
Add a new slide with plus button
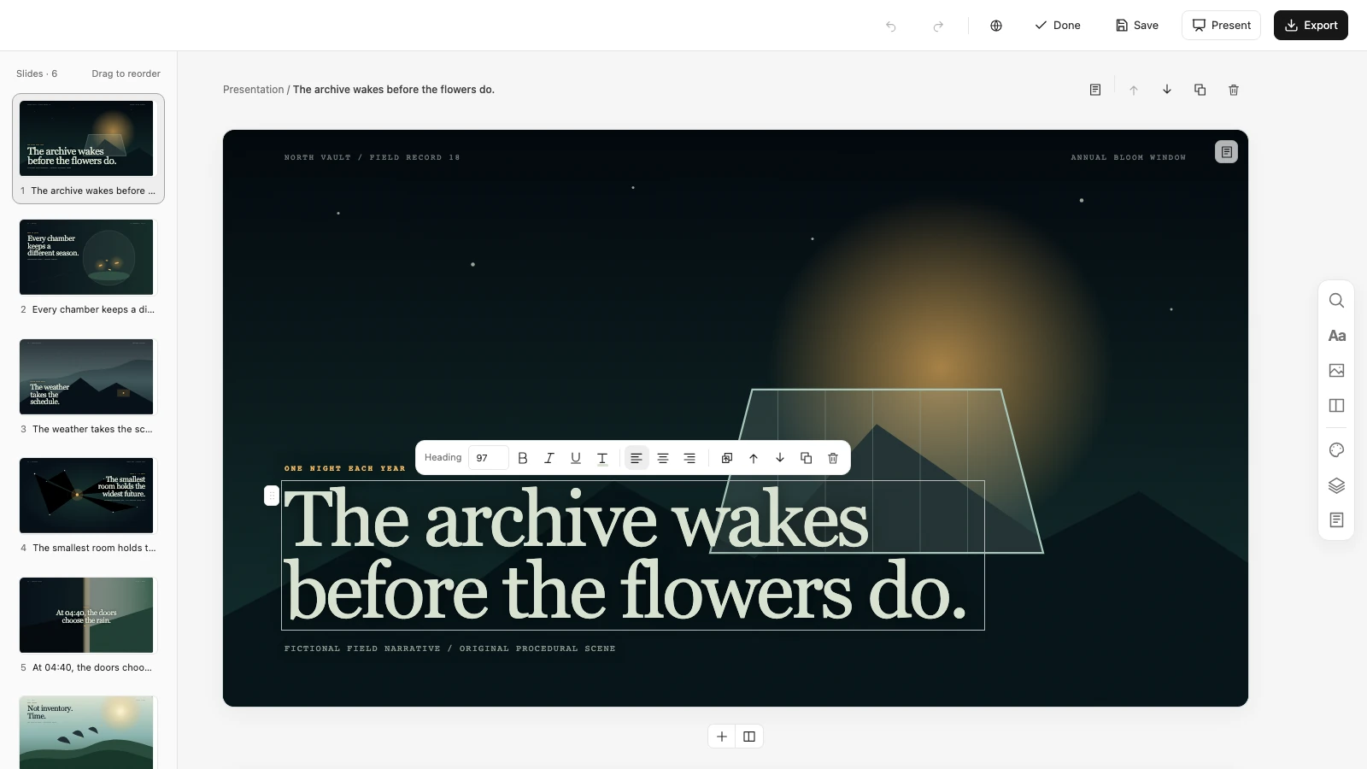[722, 737]
